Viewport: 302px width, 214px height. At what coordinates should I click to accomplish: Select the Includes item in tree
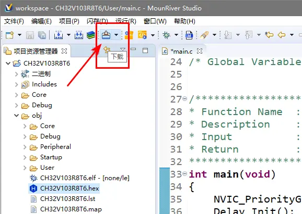pos(44,84)
